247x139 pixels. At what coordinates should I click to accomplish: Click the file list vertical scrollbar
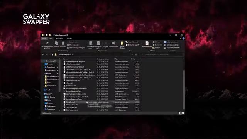pos(184,90)
